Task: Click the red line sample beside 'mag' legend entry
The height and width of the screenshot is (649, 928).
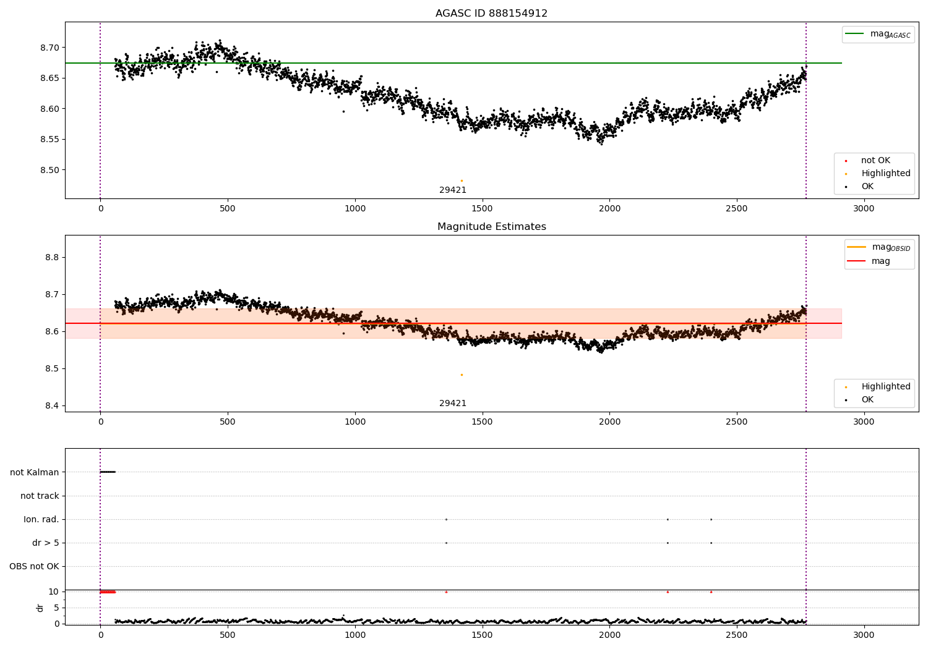Action: [x=856, y=261]
